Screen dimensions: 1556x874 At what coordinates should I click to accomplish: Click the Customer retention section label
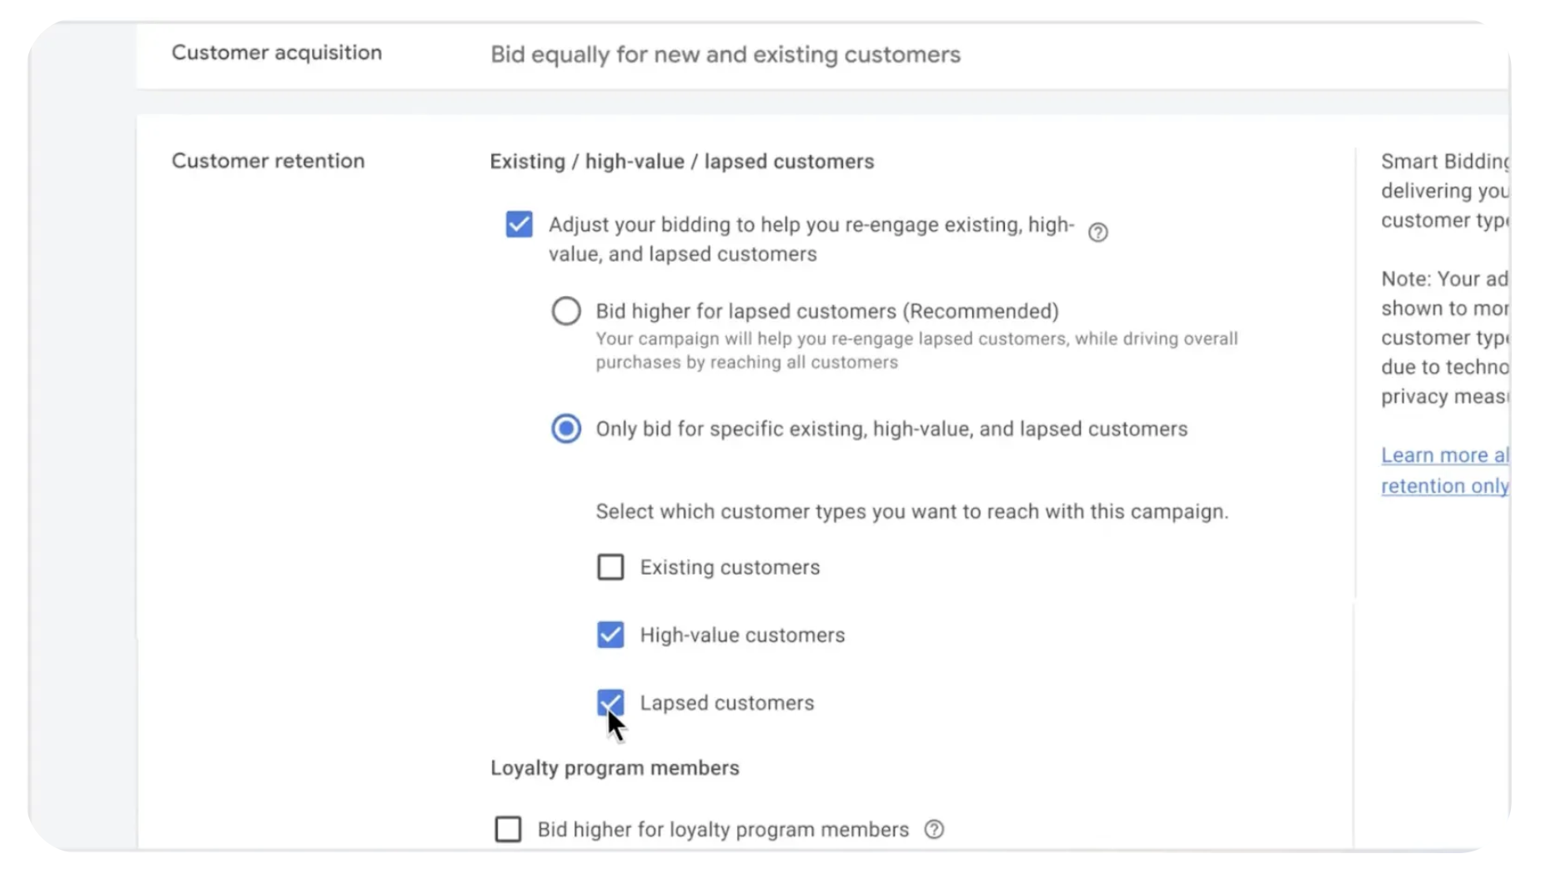coord(269,161)
